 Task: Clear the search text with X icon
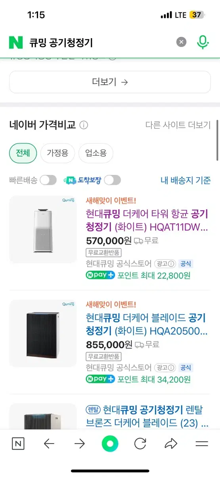tap(181, 42)
